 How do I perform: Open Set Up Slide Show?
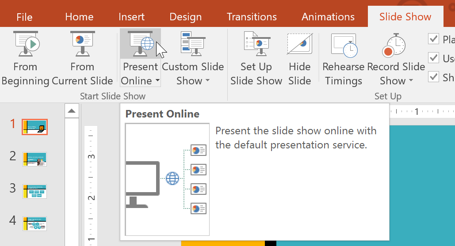(256, 45)
